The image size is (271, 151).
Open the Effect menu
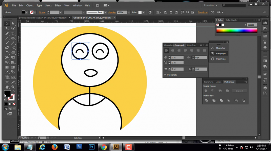(58, 6)
